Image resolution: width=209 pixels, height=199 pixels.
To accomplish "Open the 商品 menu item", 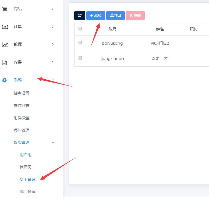I will point(17,9).
